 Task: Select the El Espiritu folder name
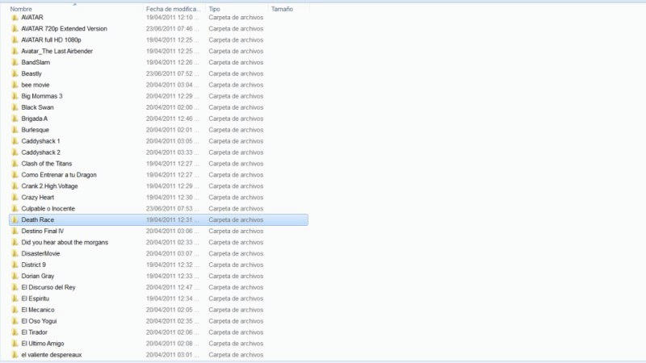(35, 298)
